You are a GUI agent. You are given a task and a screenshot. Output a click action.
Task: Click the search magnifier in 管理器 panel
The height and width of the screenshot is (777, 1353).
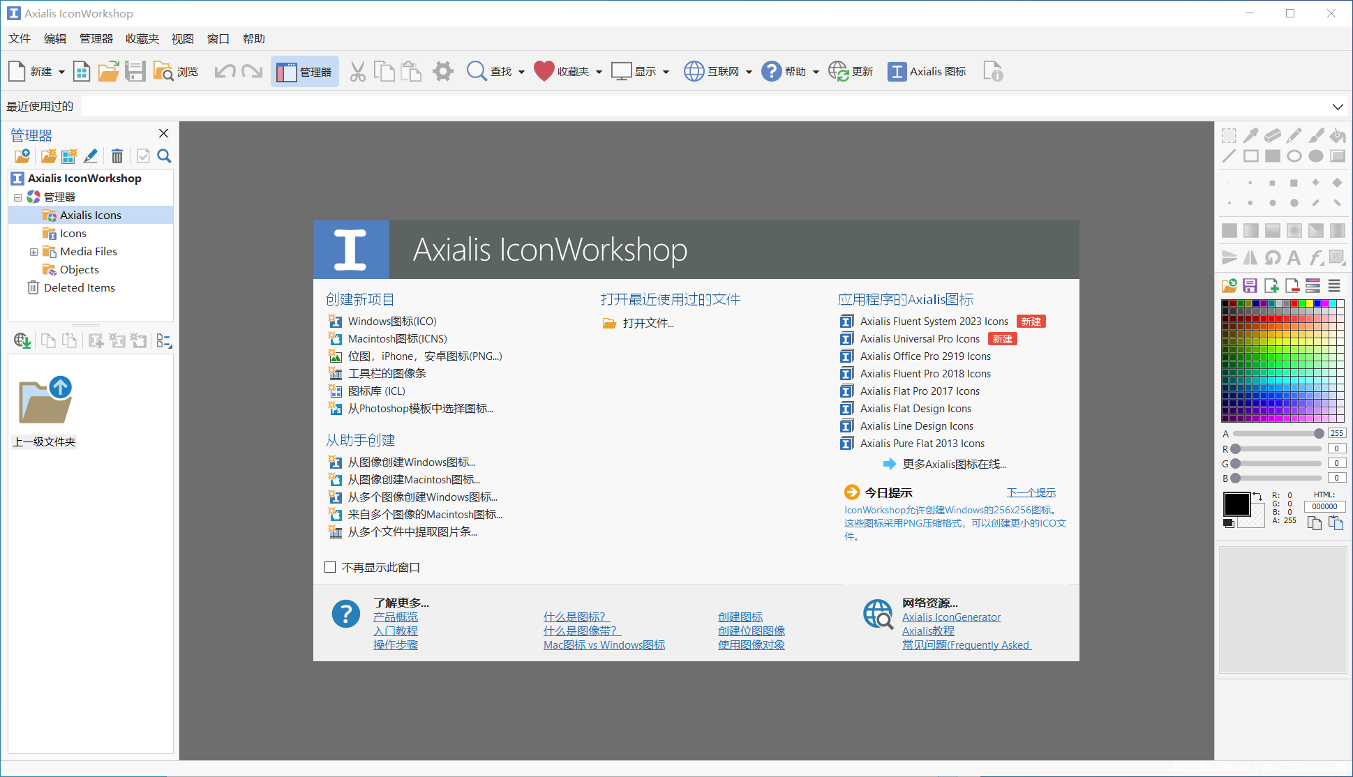tap(164, 156)
